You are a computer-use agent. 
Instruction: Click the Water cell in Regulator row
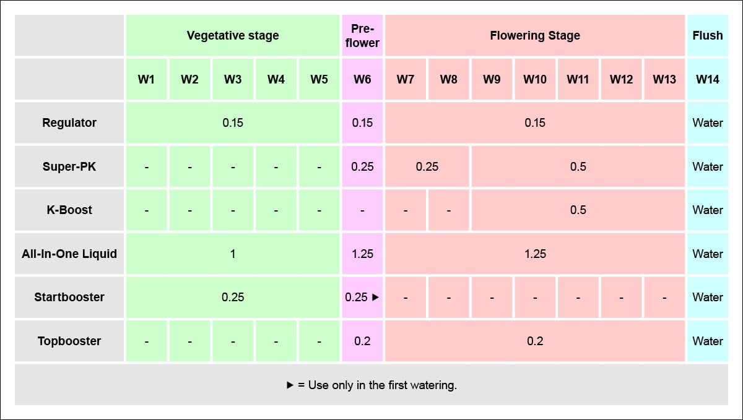707,122
